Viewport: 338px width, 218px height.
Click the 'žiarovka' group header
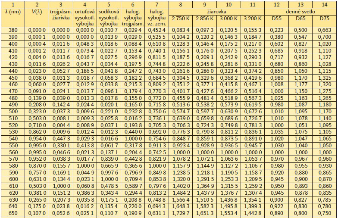click(216, 12)
